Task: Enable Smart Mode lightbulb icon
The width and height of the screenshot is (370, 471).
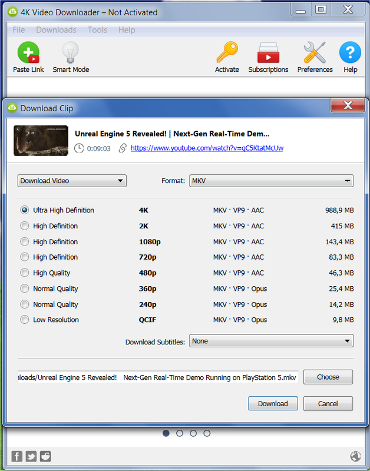Action: (x=70, y=52)
